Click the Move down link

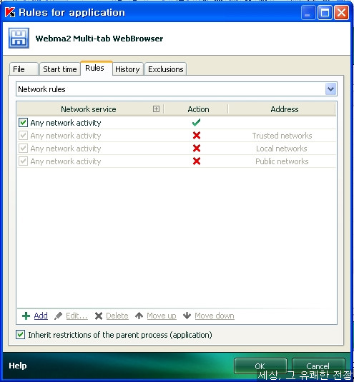pyautogui.click(x=215, y=316)
